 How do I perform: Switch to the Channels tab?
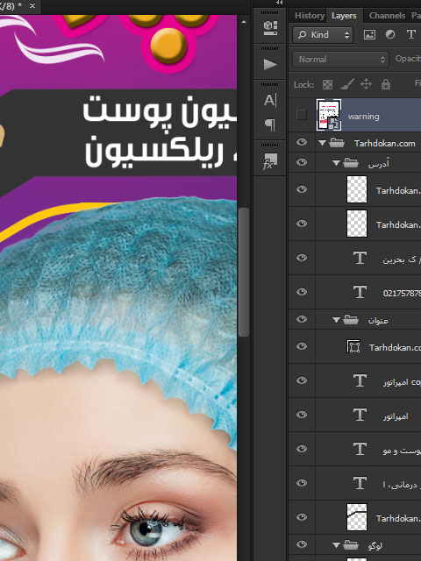point(387,16)
